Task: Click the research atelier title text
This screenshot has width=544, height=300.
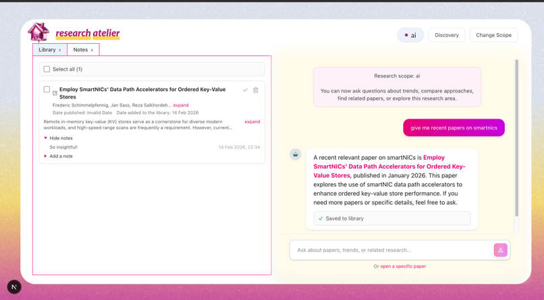Action: click(x=88, y=33)
